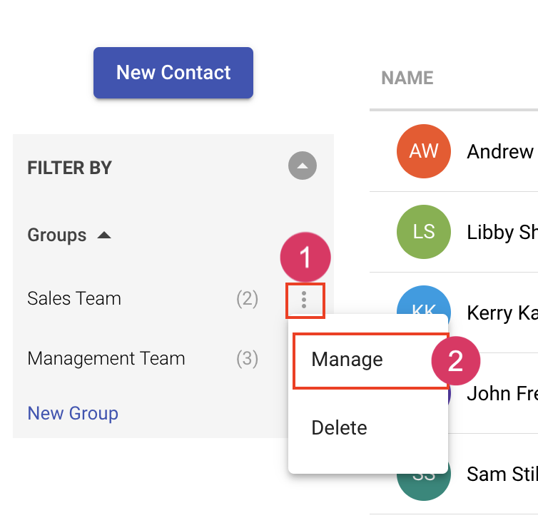Create a New Group link

point(73,413)
